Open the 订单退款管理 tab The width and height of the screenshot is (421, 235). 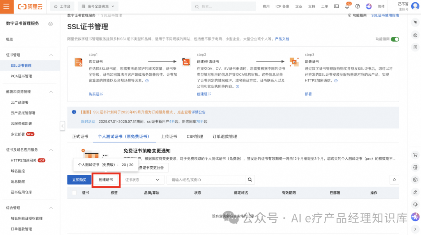tap(225, 137)
